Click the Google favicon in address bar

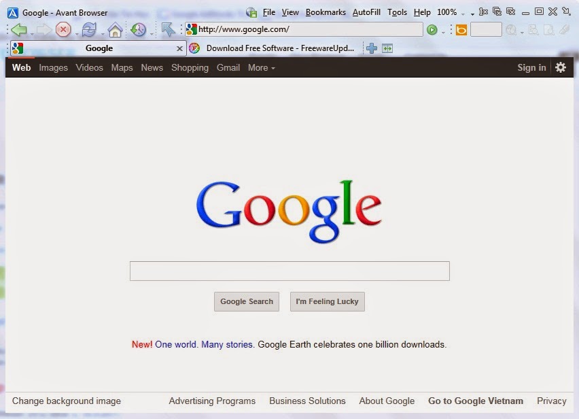click(x=192, y=29)
